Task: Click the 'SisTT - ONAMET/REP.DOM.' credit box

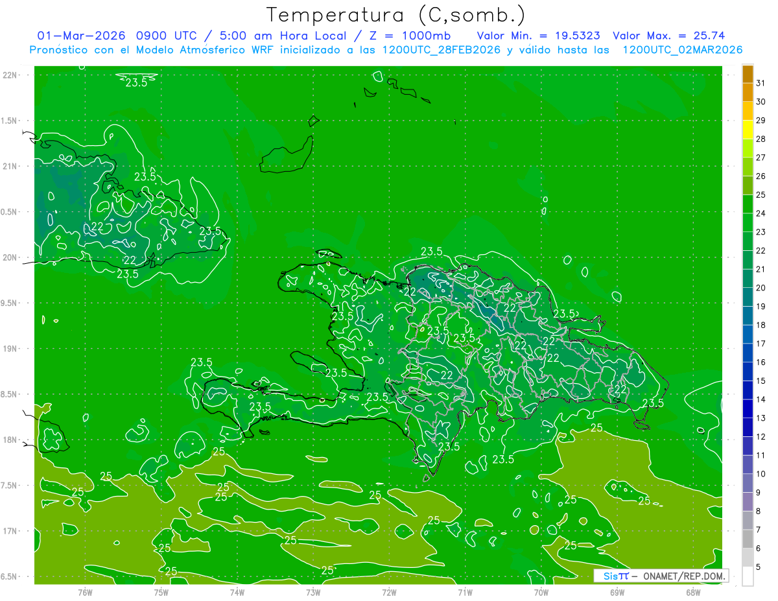Action: tap(661, 576)
